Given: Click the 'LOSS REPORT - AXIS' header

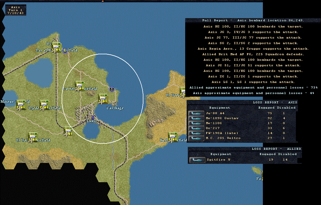Looking at the screenshot, I should [275, 102].
